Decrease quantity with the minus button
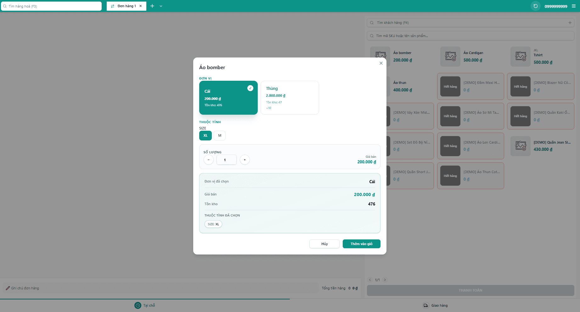Image resolution: width=580 pixels, height=312 pixels. pos(208,160)
